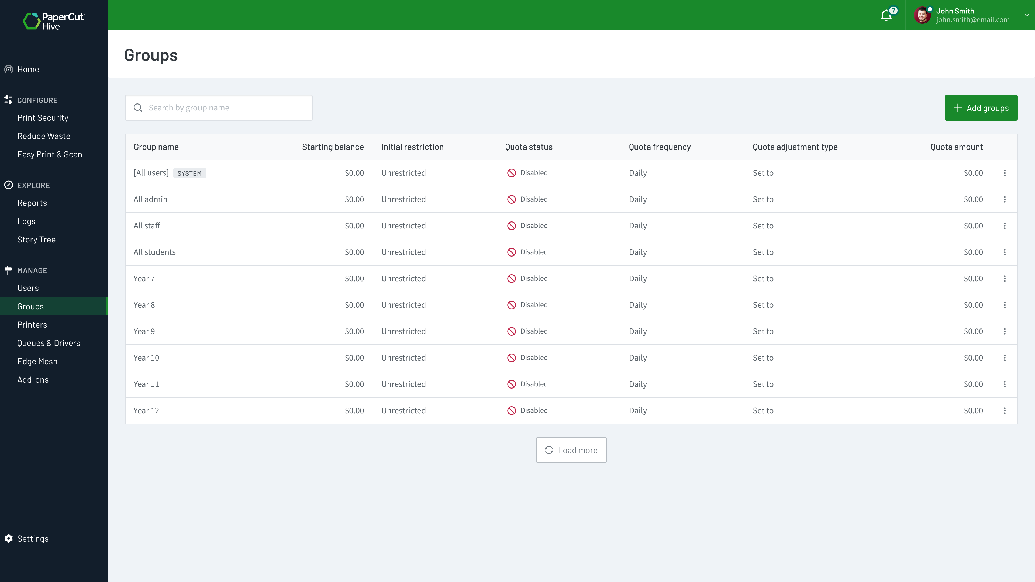
Task: Click the All admin group name
Action: [x=151, y=199]
